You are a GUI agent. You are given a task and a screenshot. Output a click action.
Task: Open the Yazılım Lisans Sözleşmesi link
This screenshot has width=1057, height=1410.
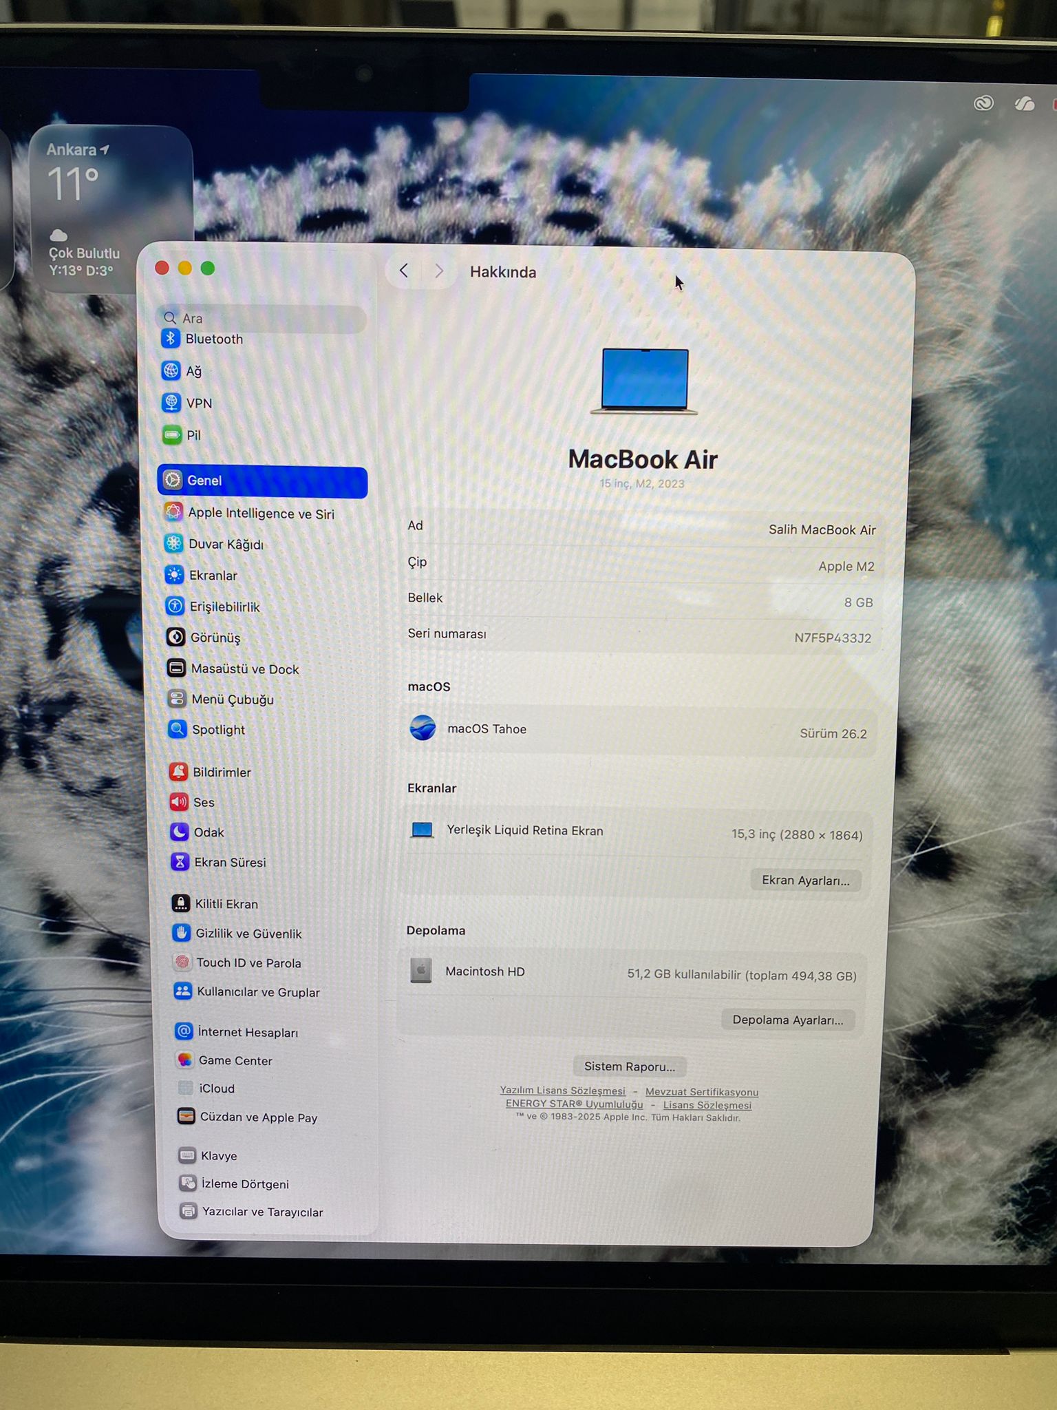563,1091
